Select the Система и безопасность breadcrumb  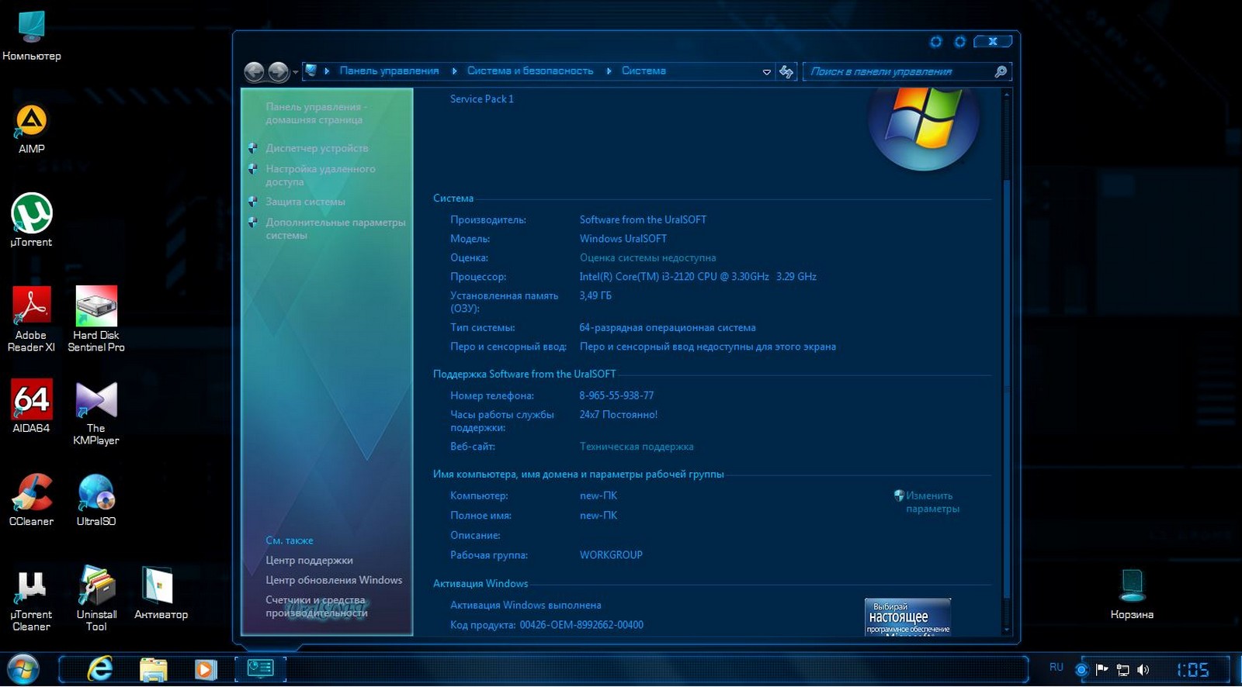pos(530,71)
